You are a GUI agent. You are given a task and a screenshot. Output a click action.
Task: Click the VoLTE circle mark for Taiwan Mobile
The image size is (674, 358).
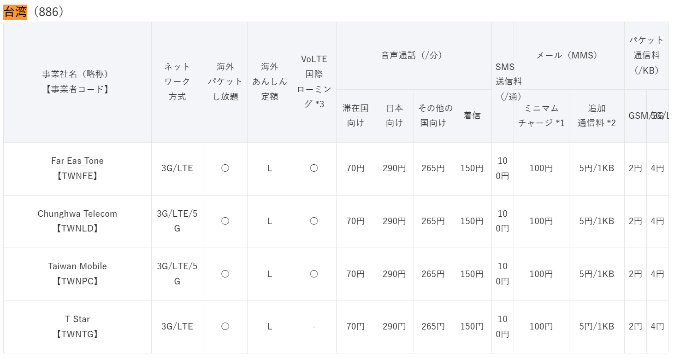314,274
